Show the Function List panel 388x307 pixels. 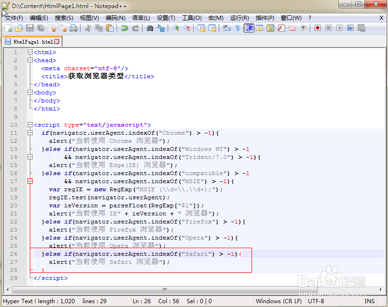281,28
